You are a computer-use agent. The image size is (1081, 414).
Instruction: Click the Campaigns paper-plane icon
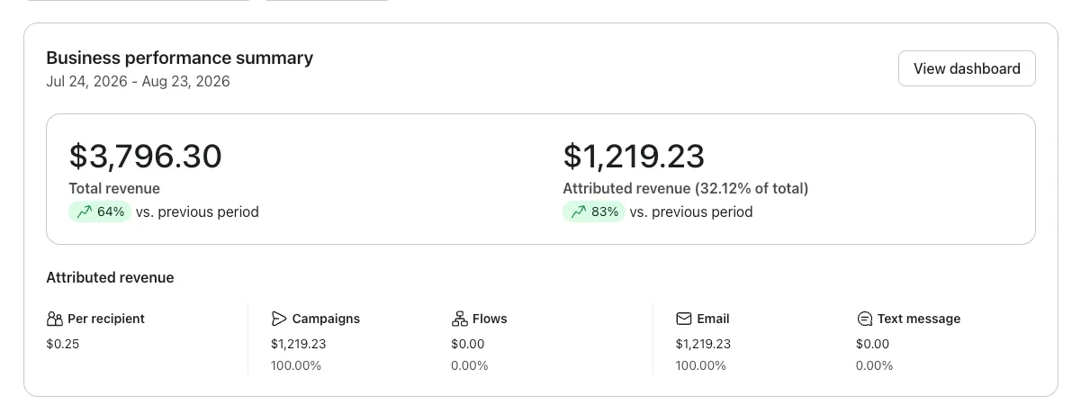[x=279, y=319]
